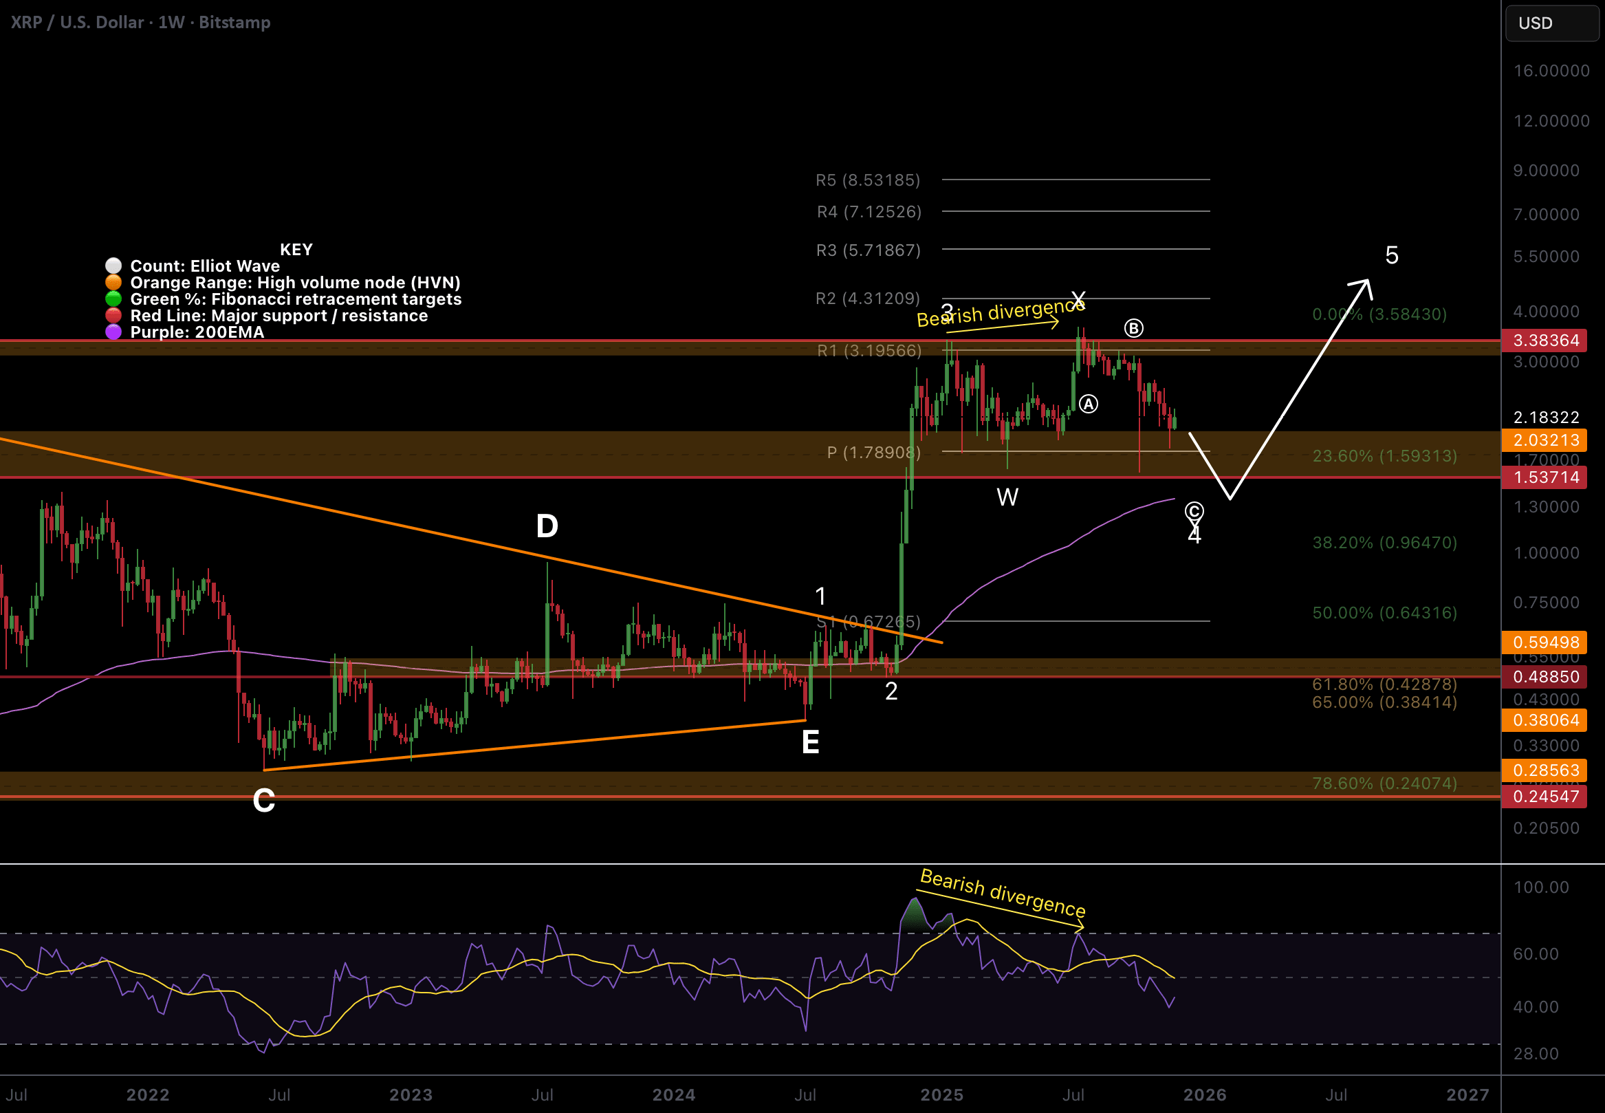Click the orange 0.59498 price label
The height and width of the screenshot is (1113, 1605).
1545,642
